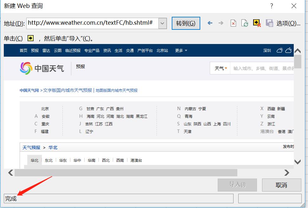Click the 转到(G) button
308x208 pixels.
[x=186, y=23]
